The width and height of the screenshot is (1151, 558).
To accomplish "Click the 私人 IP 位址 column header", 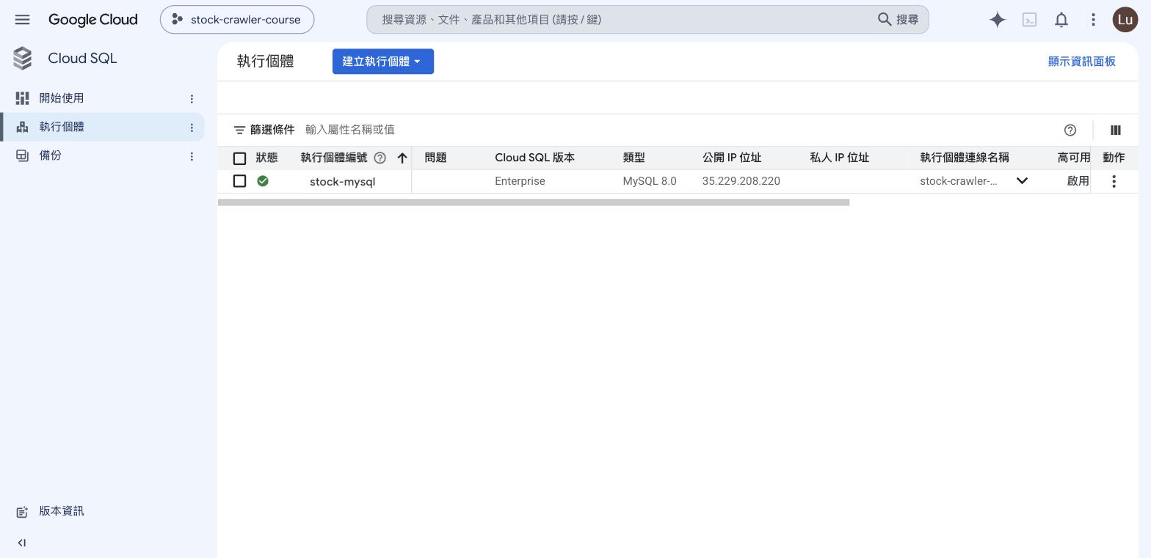I will (x=840, y=158).
